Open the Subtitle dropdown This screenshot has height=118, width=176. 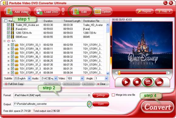click(x=29, y=78)
